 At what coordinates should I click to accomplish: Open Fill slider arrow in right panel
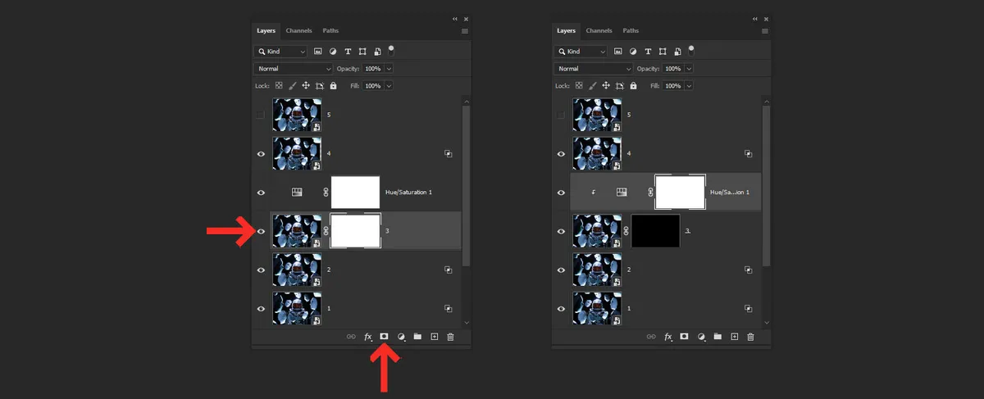click(x=689, y=86)
